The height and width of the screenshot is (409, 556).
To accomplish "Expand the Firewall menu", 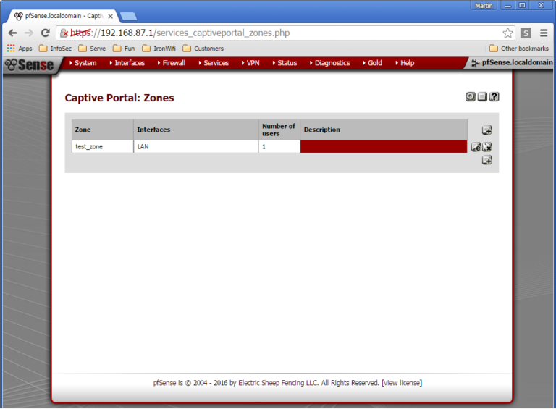I will (173, 63).
